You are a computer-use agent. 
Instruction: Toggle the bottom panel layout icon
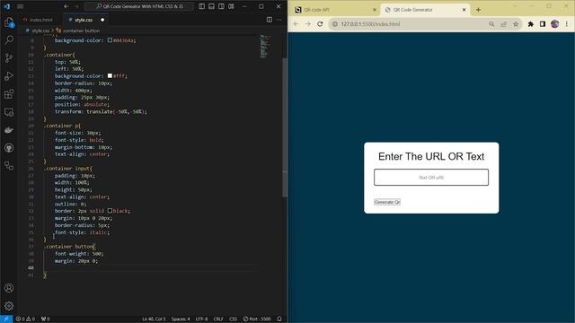(x=212, y=6)
